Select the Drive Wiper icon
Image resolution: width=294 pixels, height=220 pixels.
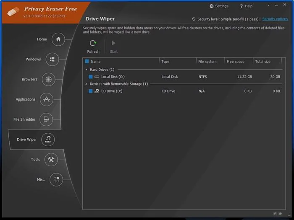(x=48, y=140)
